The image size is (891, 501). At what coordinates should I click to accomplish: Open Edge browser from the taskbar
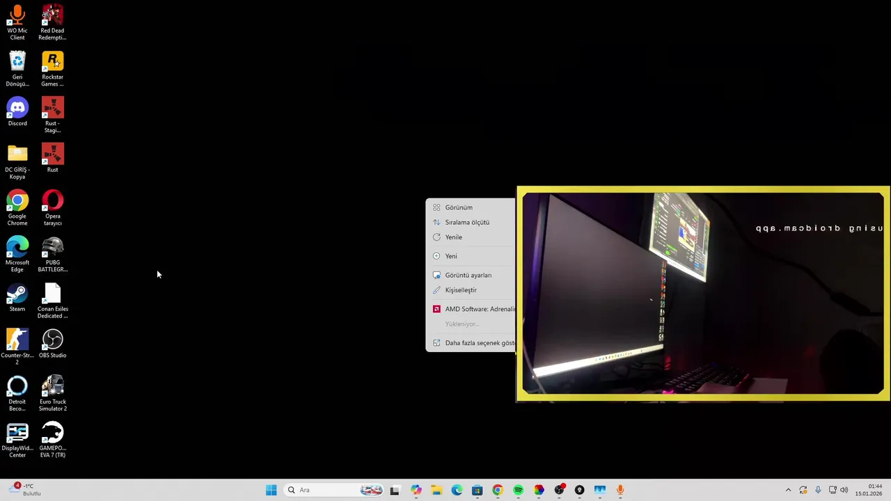tap(457, 490)
